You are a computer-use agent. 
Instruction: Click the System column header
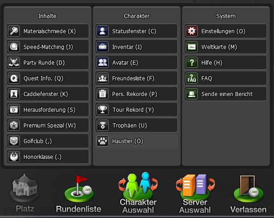pos(226,16)
